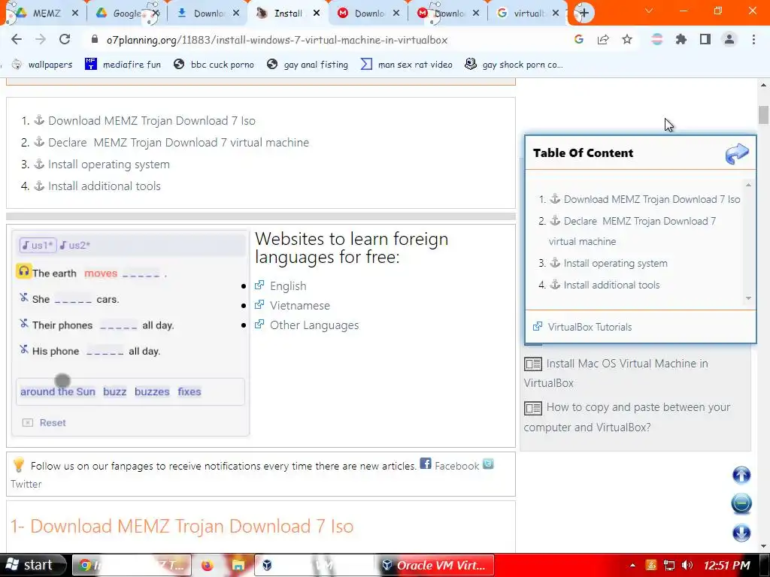This screenshot has height=577, width=770.
Task: Open the English language learning link
Action: click(x=288, y=286)
